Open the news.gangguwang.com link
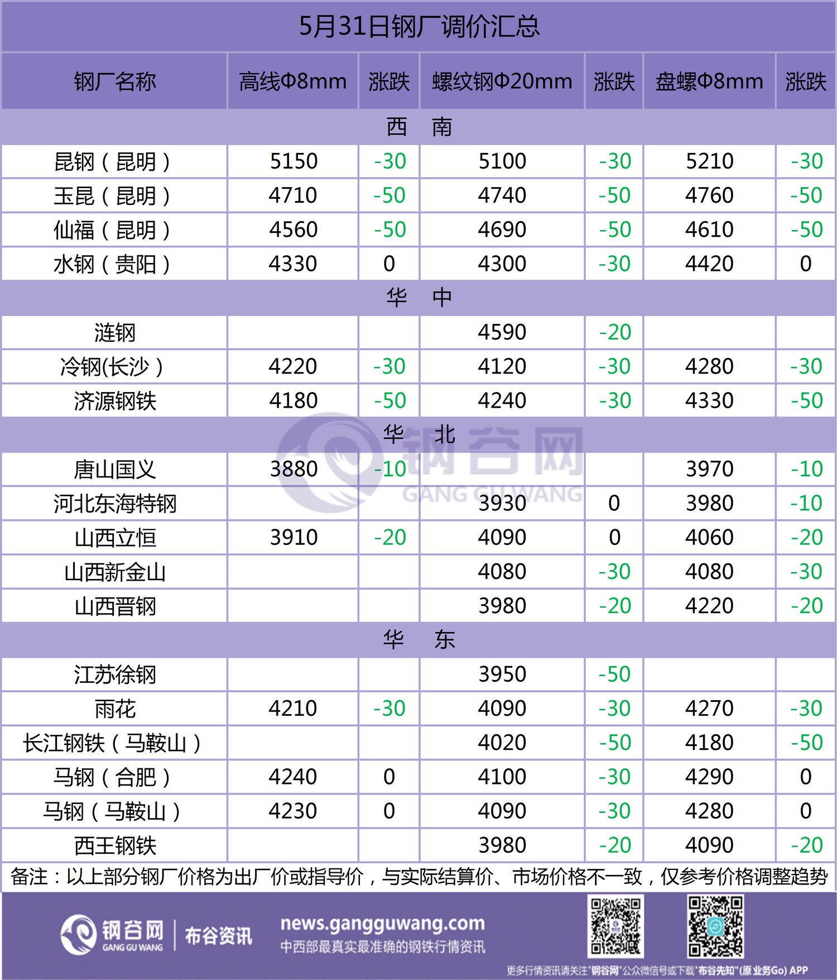837x980 pixels. [x=383, y=923]
